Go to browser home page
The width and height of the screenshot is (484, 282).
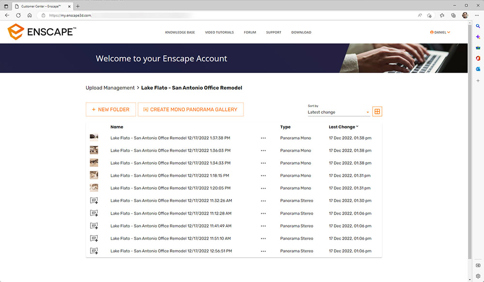click(30, 15)
